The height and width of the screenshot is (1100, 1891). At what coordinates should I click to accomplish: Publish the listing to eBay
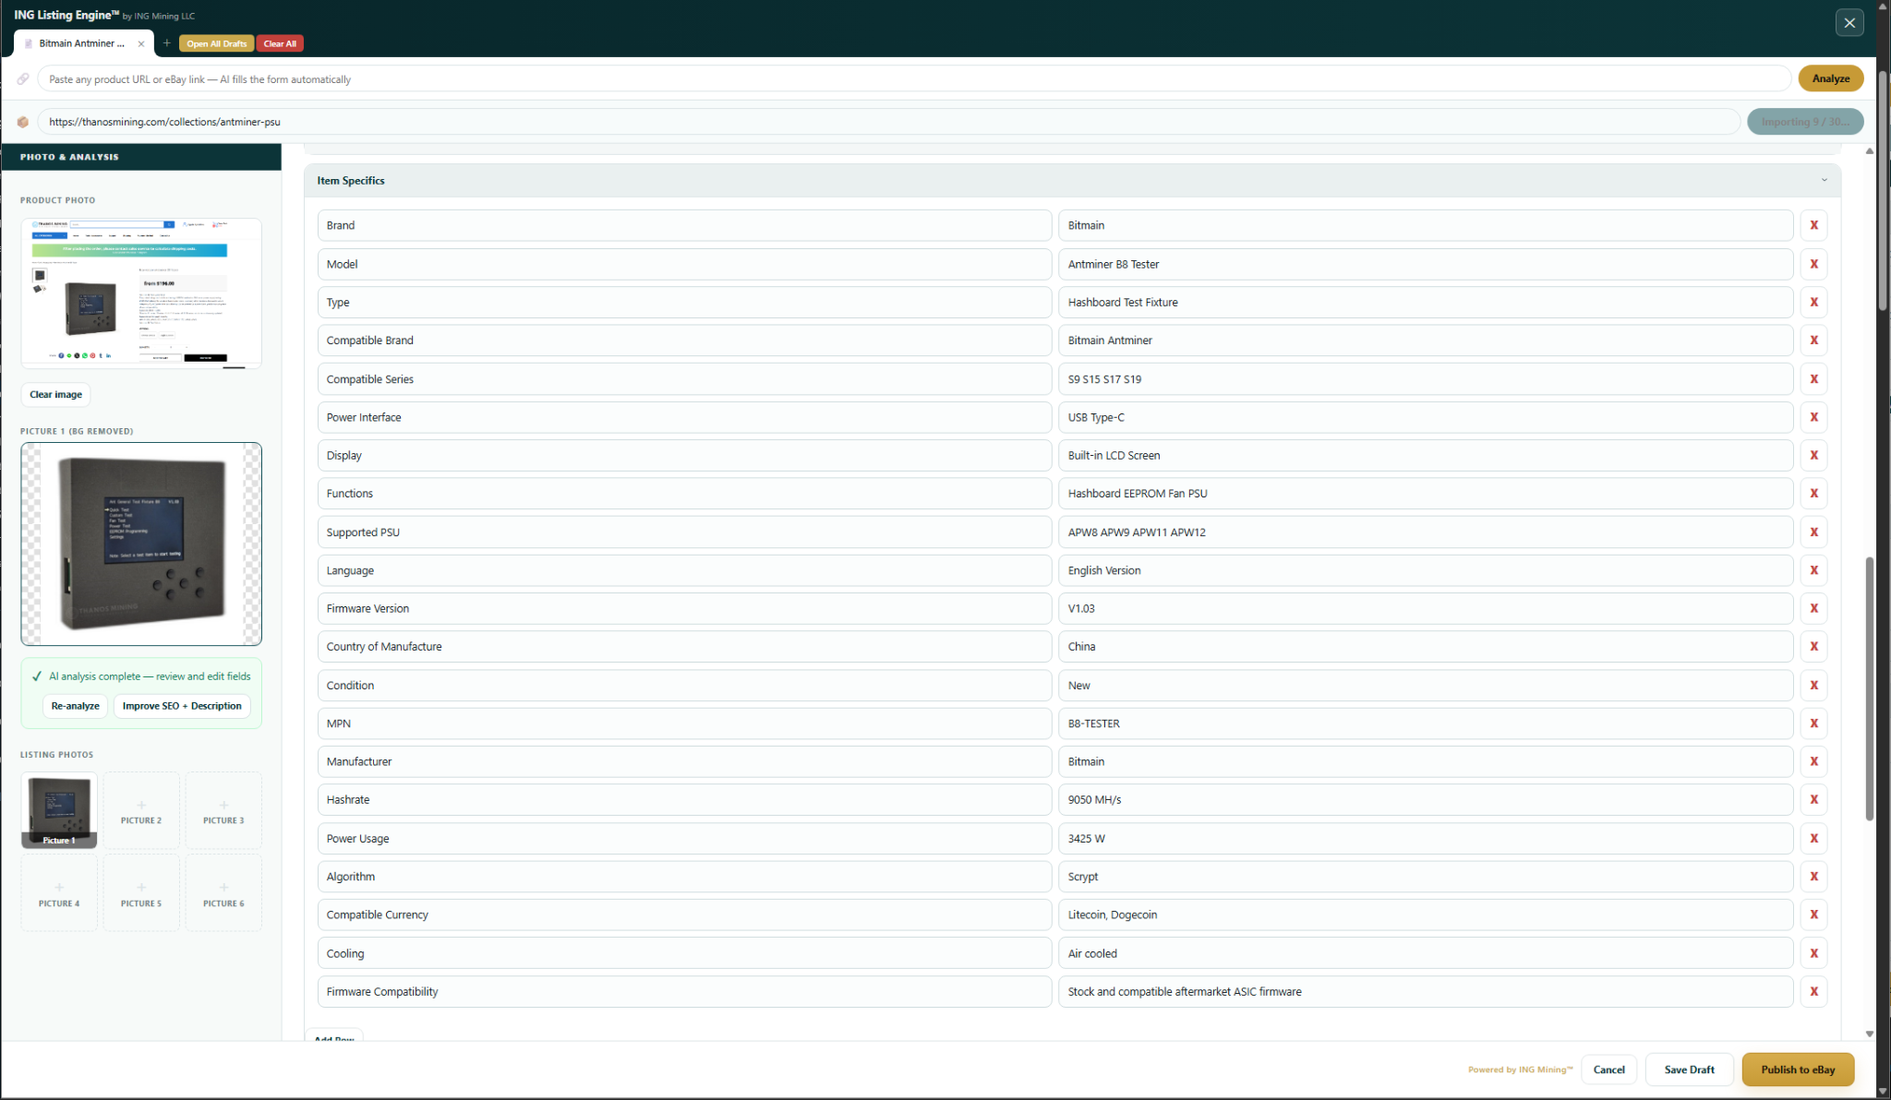point(1798,1070)
